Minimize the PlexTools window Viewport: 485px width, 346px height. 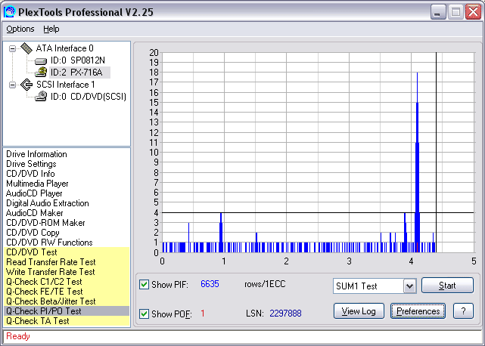pos(437,12)
